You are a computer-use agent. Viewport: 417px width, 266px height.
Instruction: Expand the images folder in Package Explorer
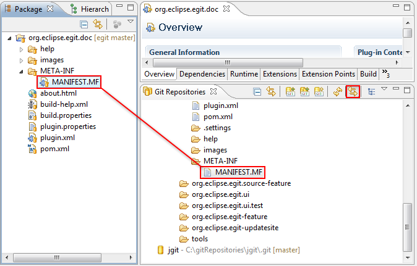pyautogui.click(x=21, y=60)
